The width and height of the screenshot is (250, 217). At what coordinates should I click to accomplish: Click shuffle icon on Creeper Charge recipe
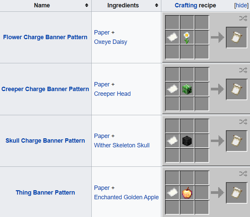[243, 70]
